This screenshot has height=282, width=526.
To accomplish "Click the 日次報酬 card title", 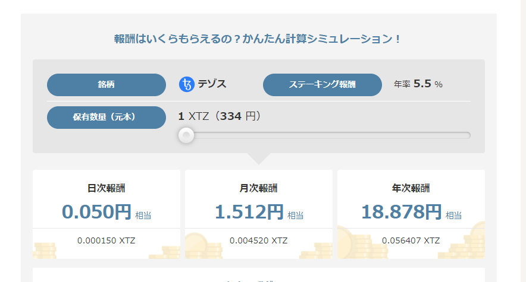I will tap(107, 188).
